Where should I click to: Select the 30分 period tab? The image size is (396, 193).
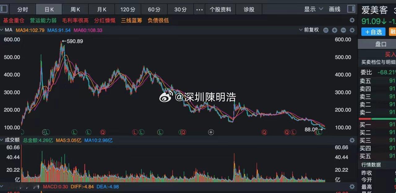coord(181,9)
